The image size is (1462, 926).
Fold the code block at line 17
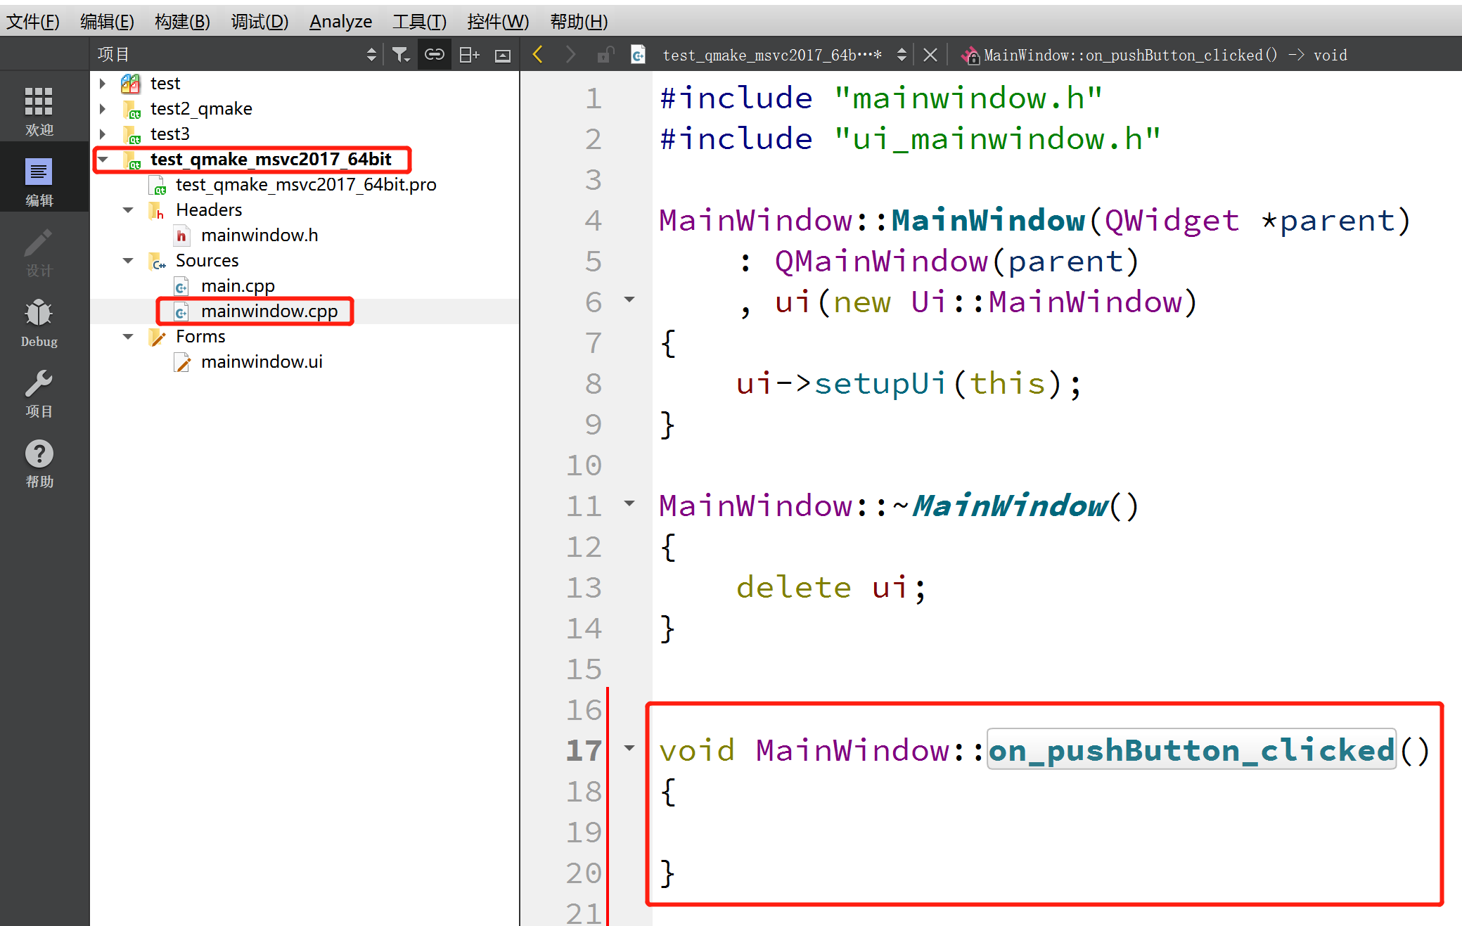pos(629,749)
